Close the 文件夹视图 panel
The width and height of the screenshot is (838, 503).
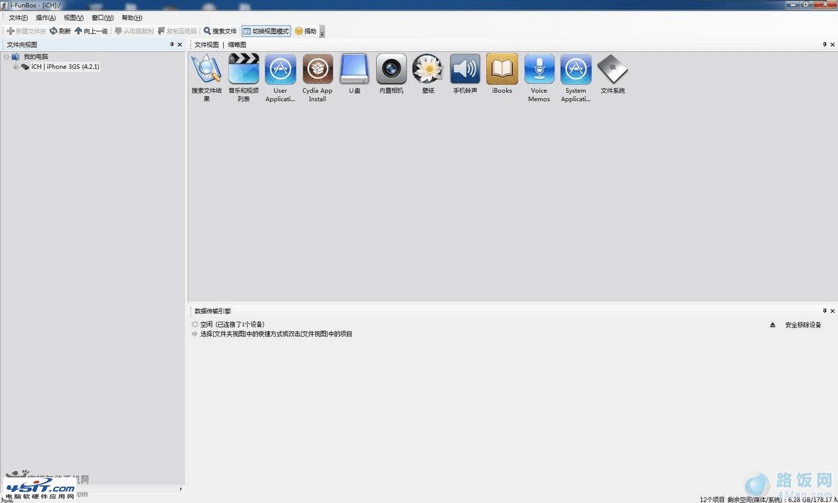pos(180,45)
